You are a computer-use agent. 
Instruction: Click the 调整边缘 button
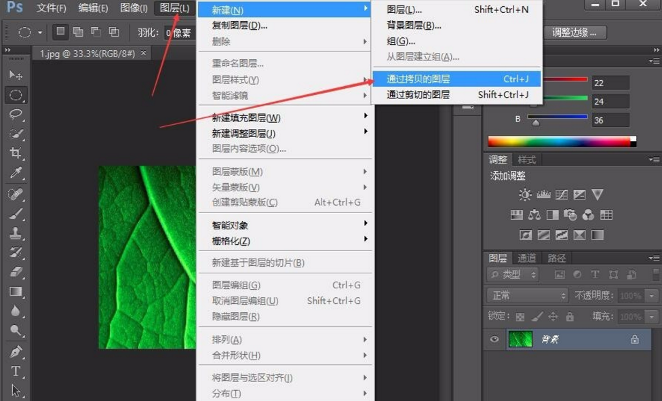573,32
